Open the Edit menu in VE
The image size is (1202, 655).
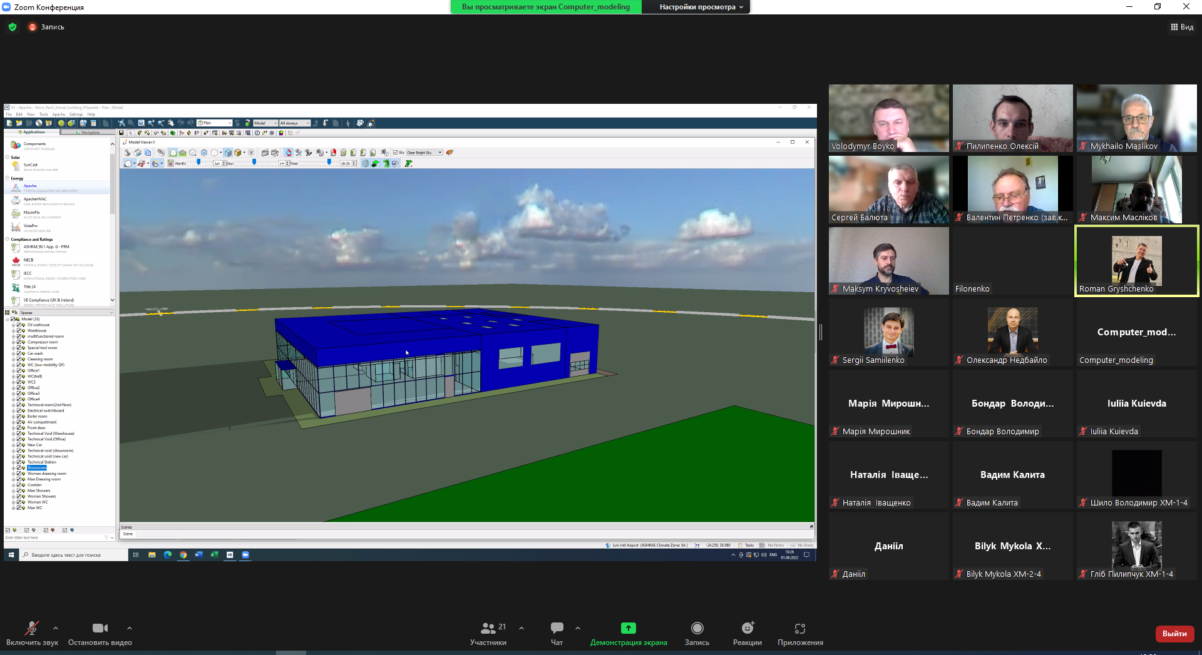coord(19,114)
